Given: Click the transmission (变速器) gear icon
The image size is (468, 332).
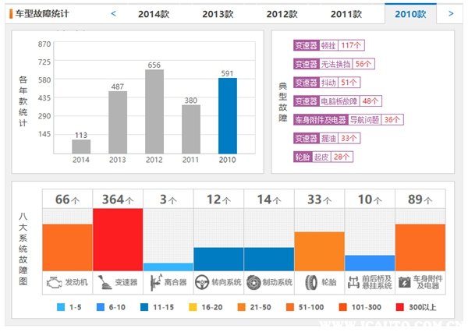Looking at the screenshot, I should point(103,282).
